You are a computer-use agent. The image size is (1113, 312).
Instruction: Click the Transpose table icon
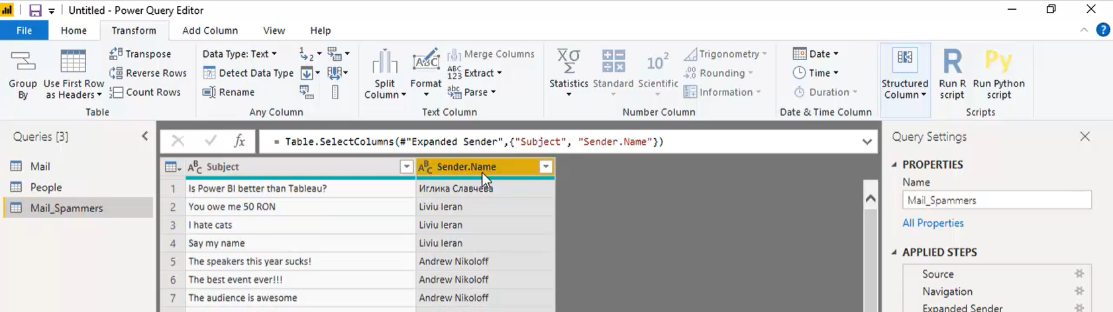[116, 54]
